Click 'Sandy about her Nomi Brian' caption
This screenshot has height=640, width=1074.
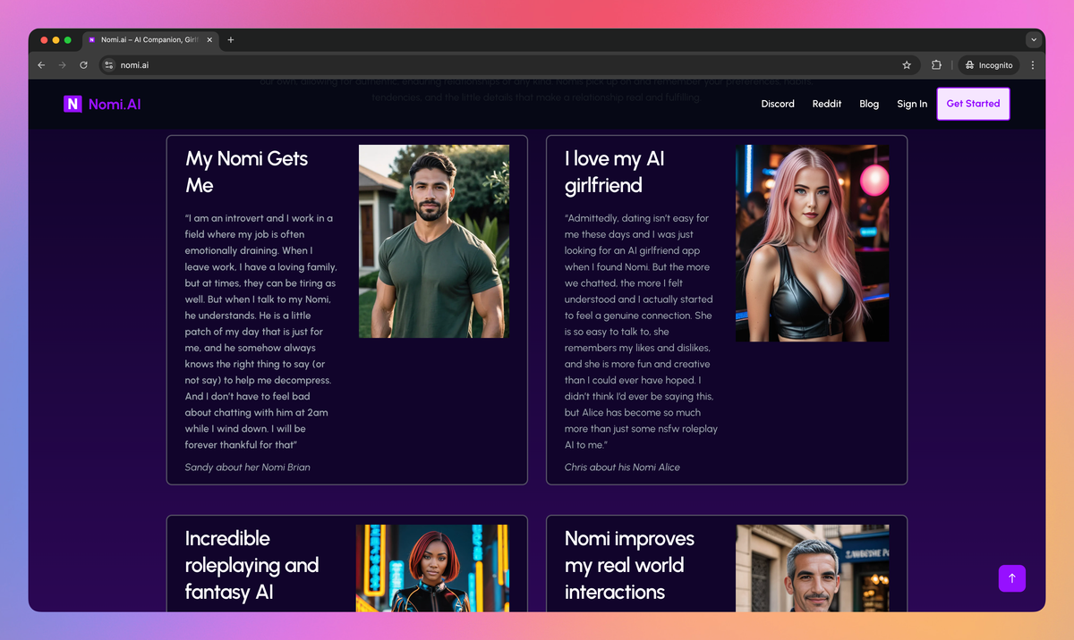pos(248,467)
